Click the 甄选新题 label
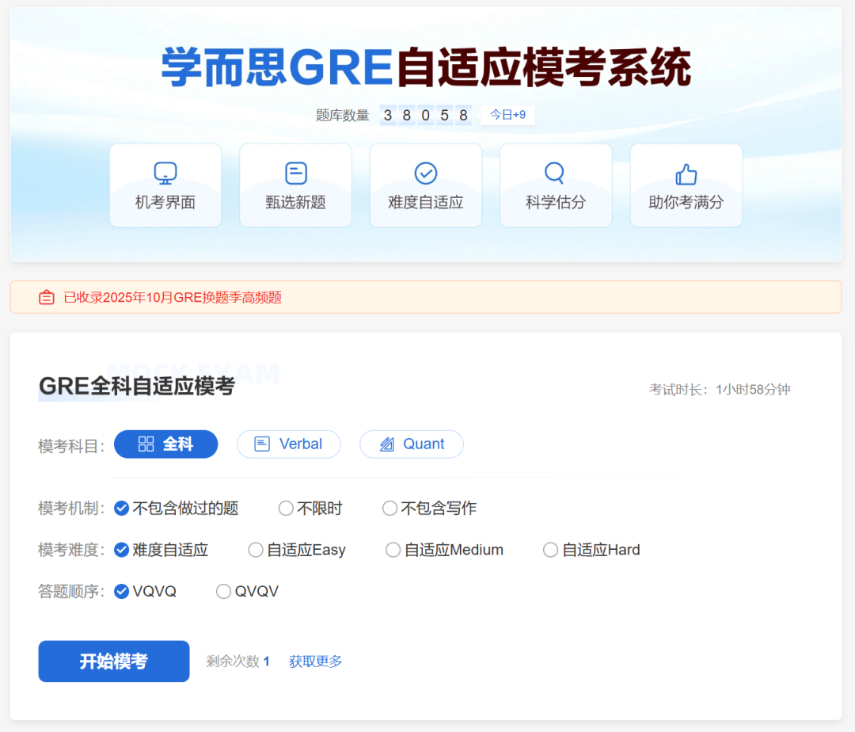The height and width of the screenshot is (732, 855). click(295, 202)
